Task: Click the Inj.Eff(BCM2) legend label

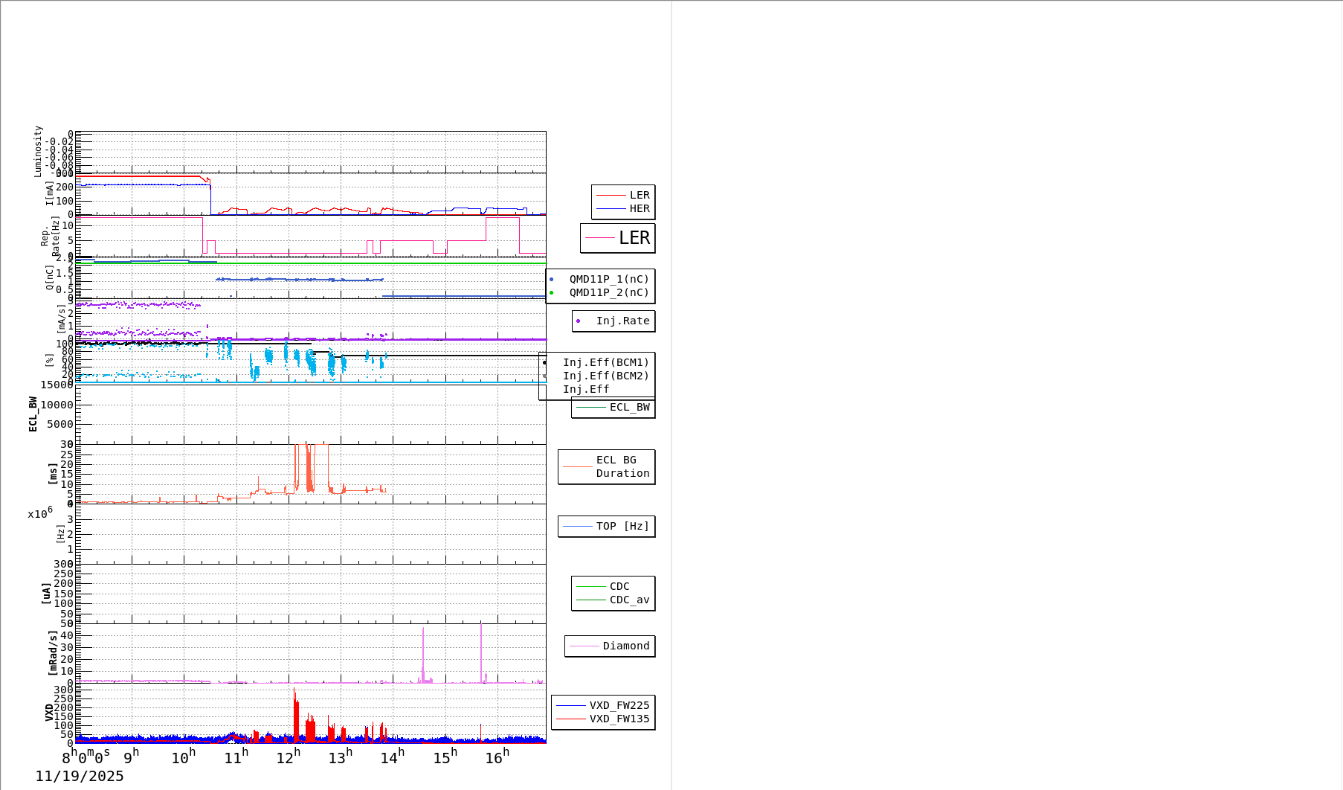Action: (x=605, y=376)
